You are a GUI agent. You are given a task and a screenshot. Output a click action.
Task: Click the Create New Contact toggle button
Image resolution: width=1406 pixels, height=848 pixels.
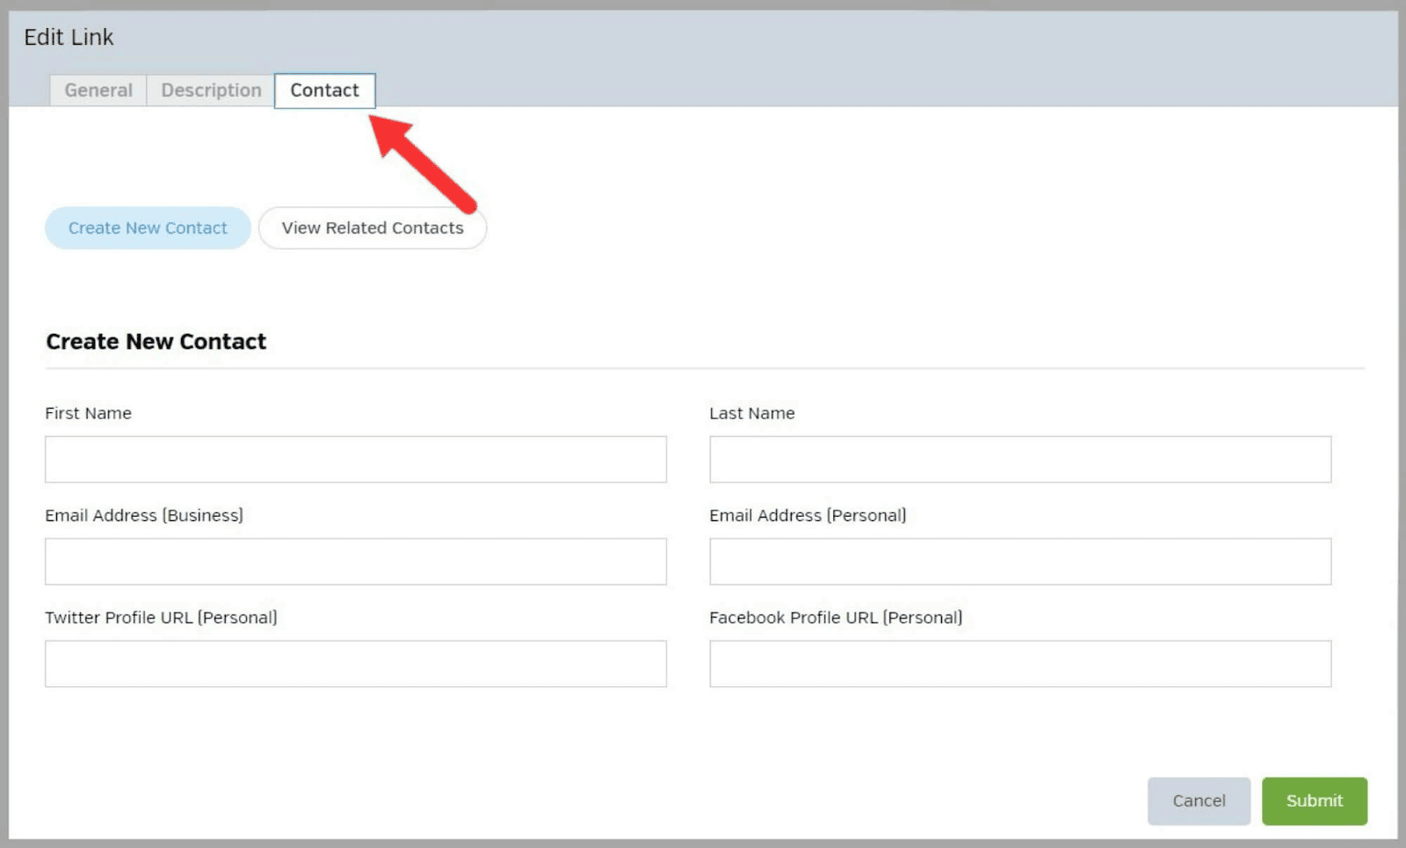147,228
